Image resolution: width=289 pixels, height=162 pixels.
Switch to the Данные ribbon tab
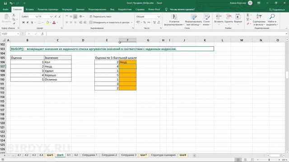point(80,9)
